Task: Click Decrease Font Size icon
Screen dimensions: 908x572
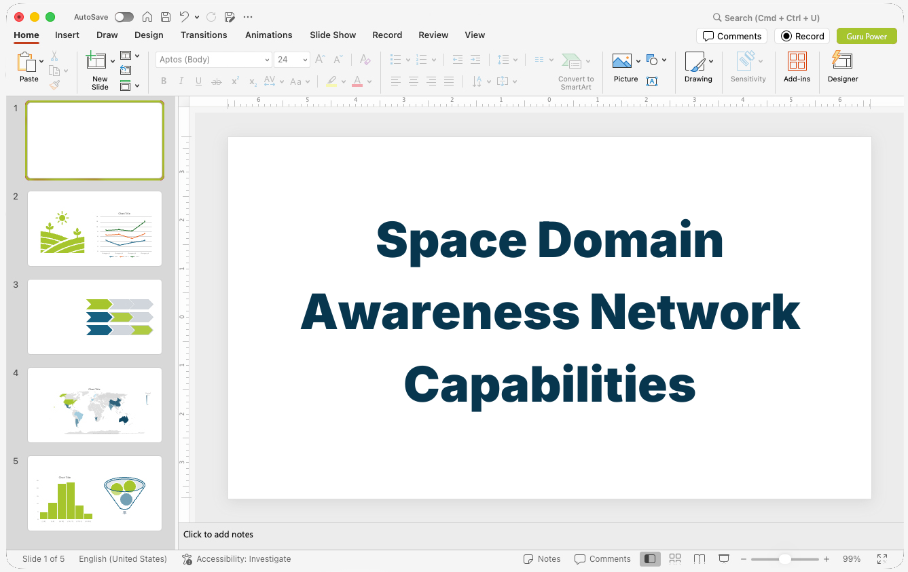Action: click(338, 60)
